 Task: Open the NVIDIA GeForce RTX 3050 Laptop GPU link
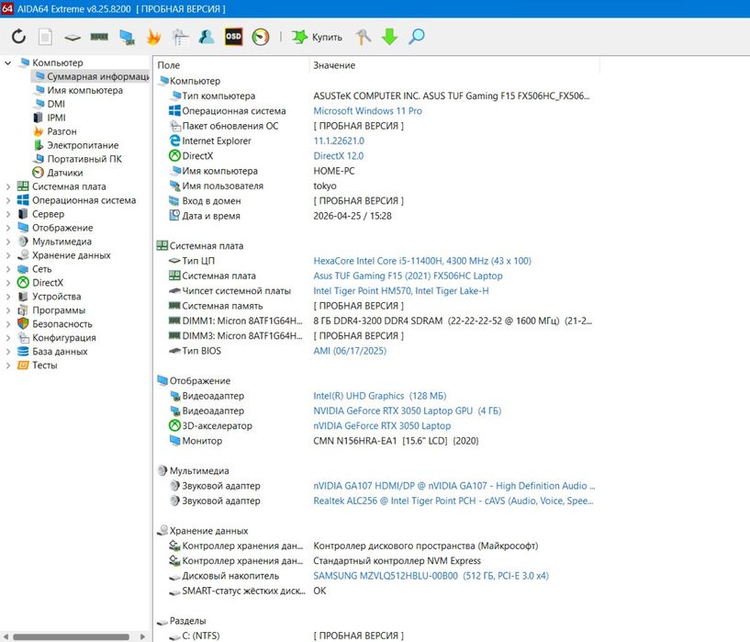(x=407, y=411)
